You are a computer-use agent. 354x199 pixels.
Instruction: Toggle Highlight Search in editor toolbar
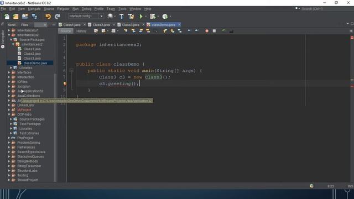click(x=148, y=31)
